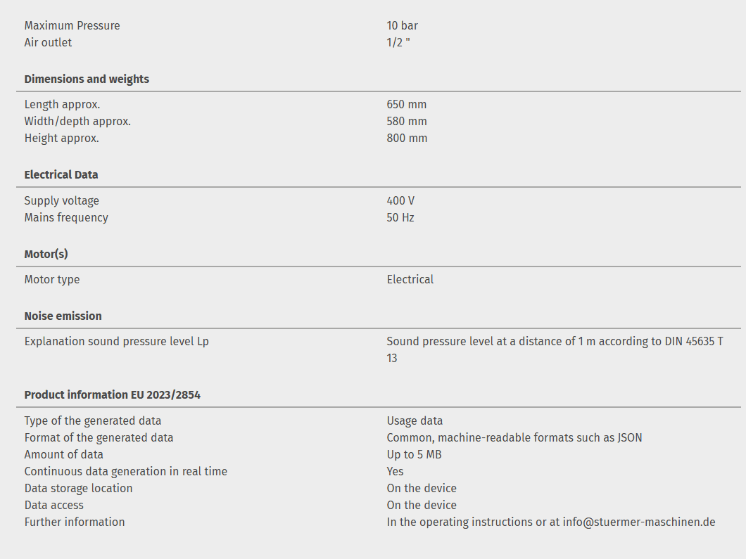Image resolution: width=746 pixels, height=559 pixels.
Task: Select the "Supply voltage" label
Action: [x=62, y=200]
